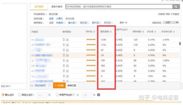Click the mobile device icon in the 1192 row

[64, 40]
